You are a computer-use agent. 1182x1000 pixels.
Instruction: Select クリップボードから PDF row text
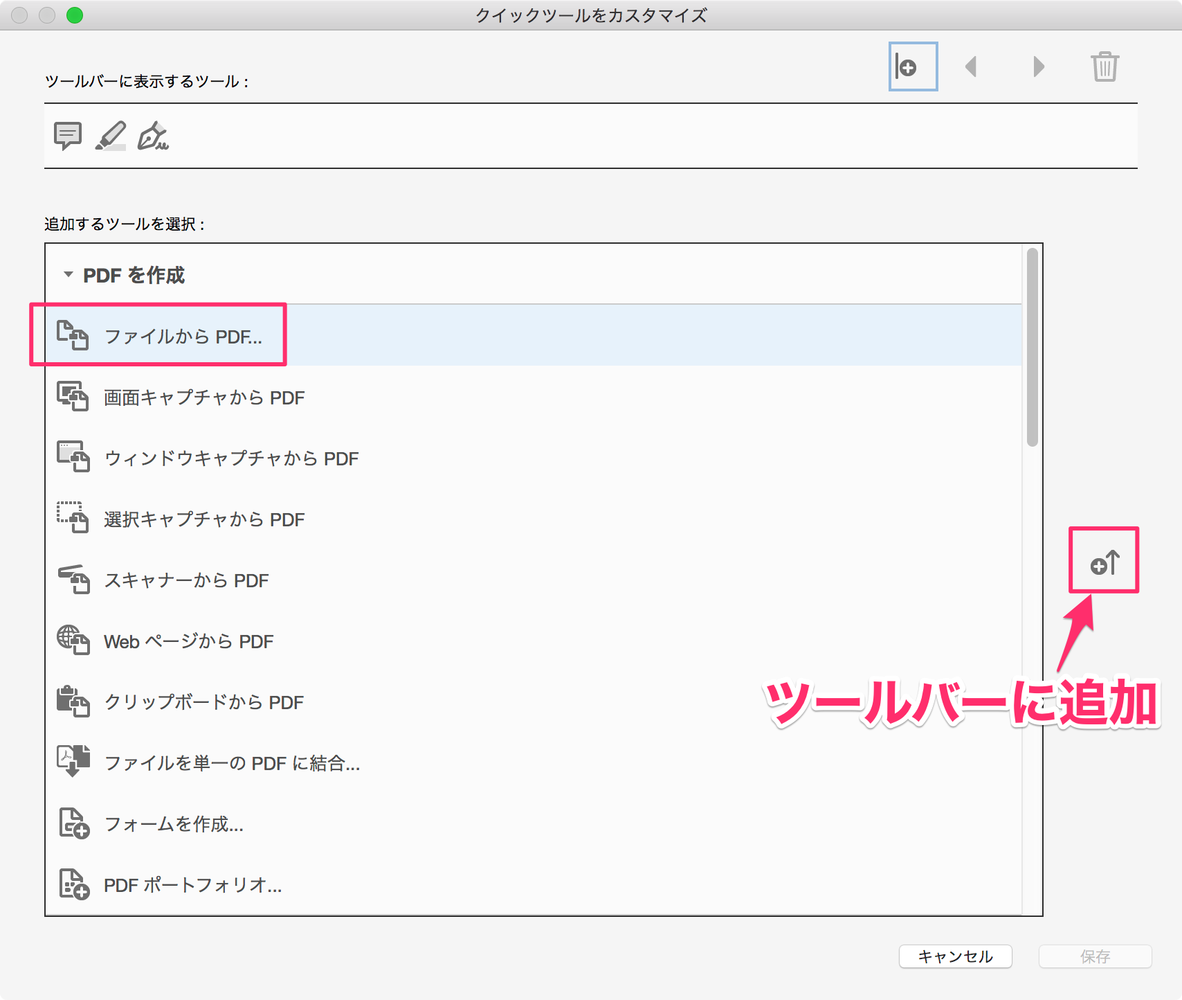(203, 702)
